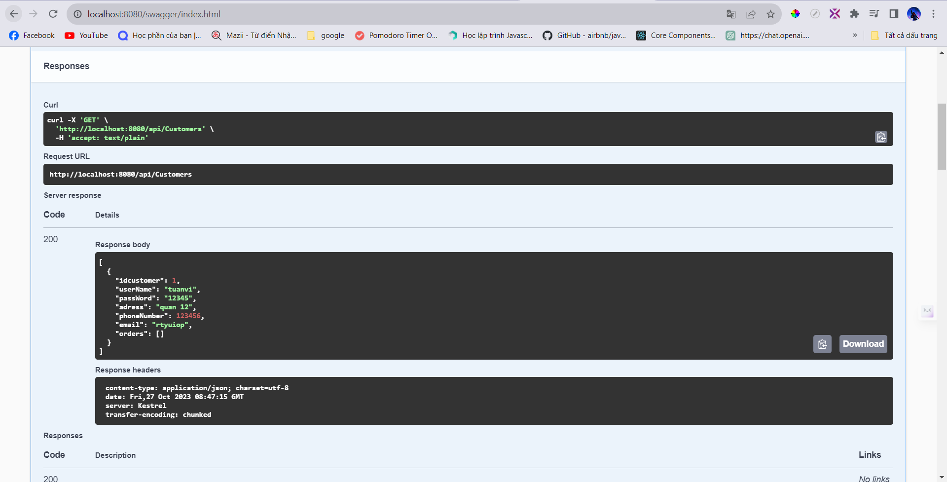Toggle the browser side panel

click(x=894, y=14)
